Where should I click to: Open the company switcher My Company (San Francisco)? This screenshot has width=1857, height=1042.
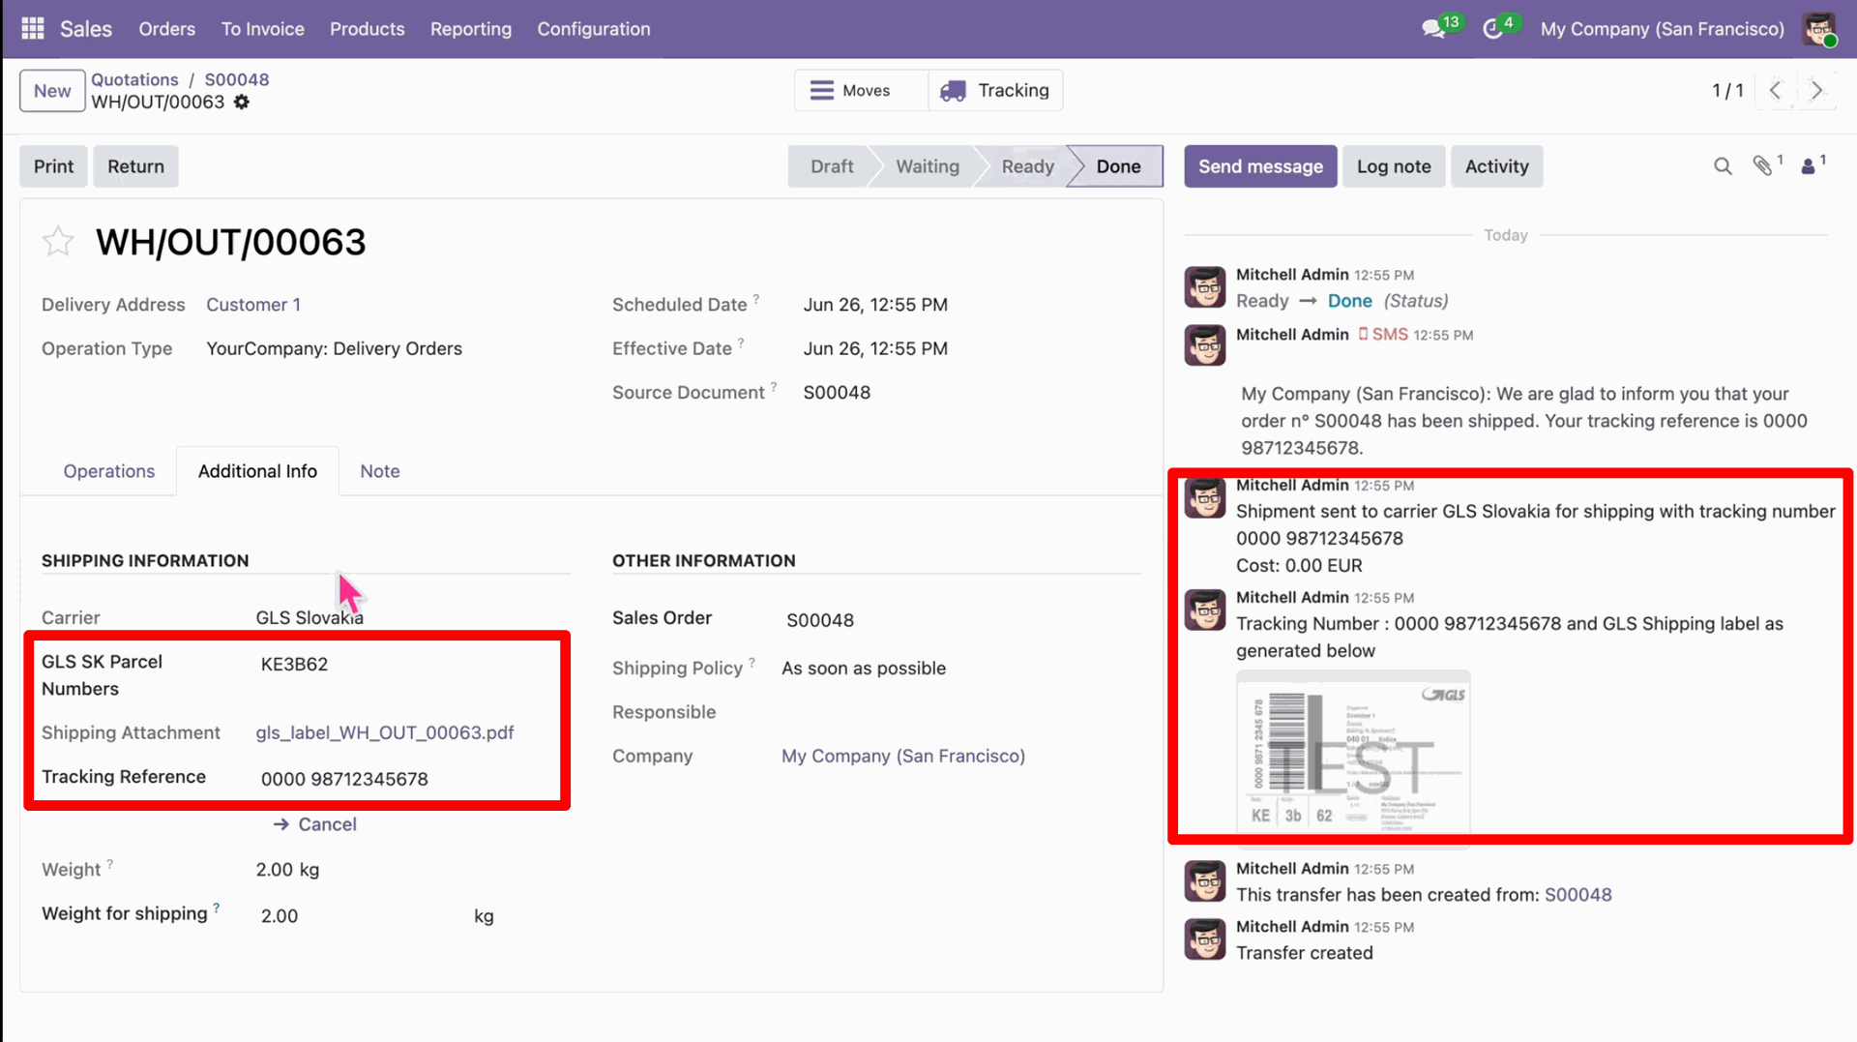[1663, 29]
